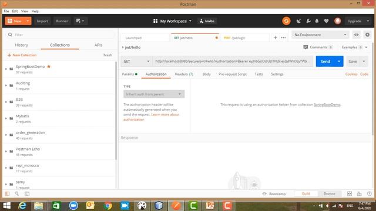Open the notifications bell
Screen dimensions: 376x211
coord(317,21)
